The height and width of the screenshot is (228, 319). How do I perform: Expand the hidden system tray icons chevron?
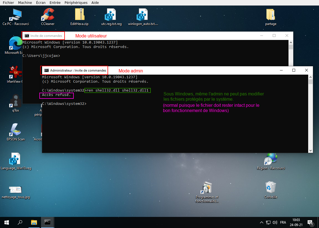point(261,222)
